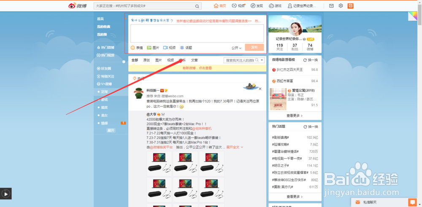Open the #延禧攻略# topic
This screenshot has width=422, height=207.
[x=281, y=145]
